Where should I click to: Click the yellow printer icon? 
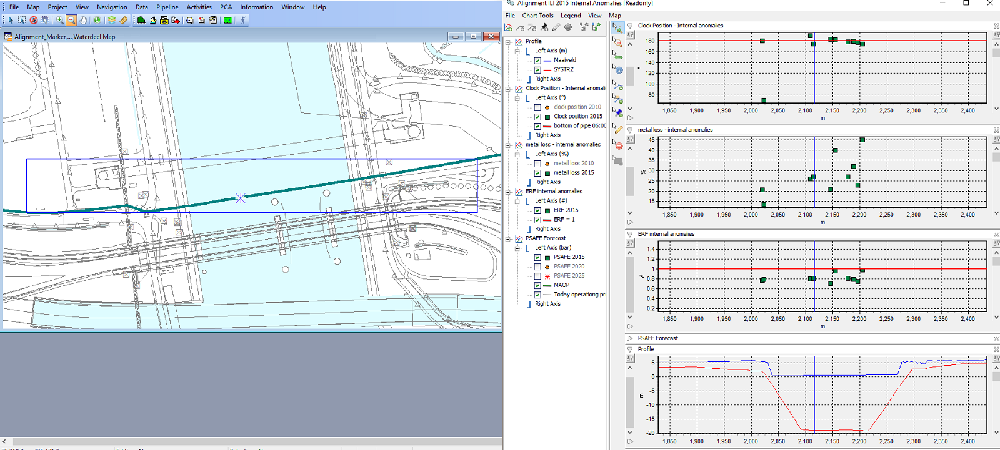click(x=164, y=20)
